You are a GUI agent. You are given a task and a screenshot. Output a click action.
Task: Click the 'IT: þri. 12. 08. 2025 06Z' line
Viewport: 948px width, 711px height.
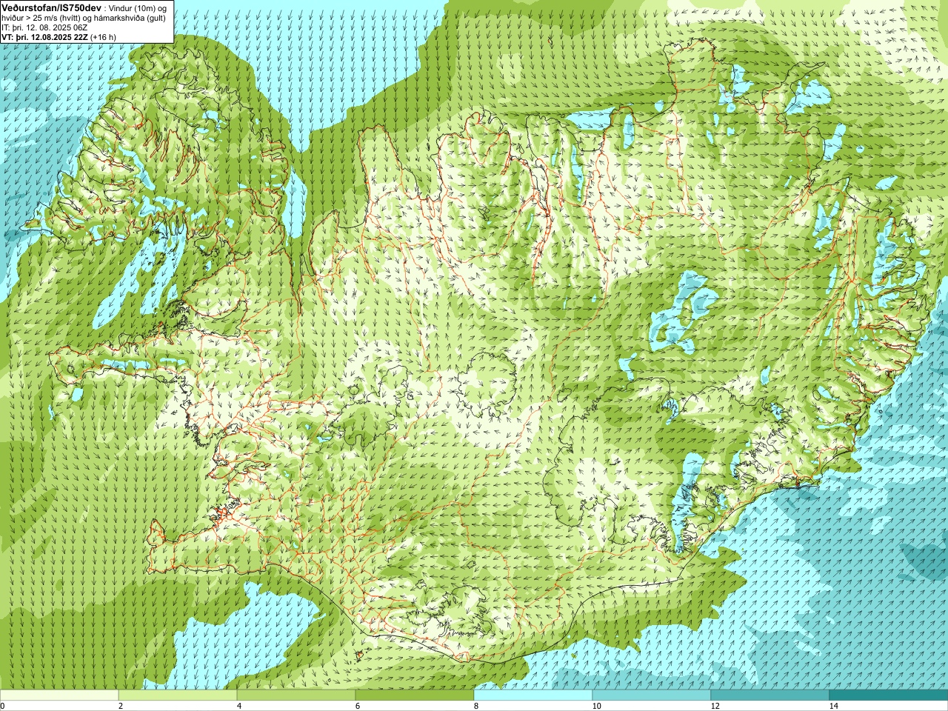[44, 27]
